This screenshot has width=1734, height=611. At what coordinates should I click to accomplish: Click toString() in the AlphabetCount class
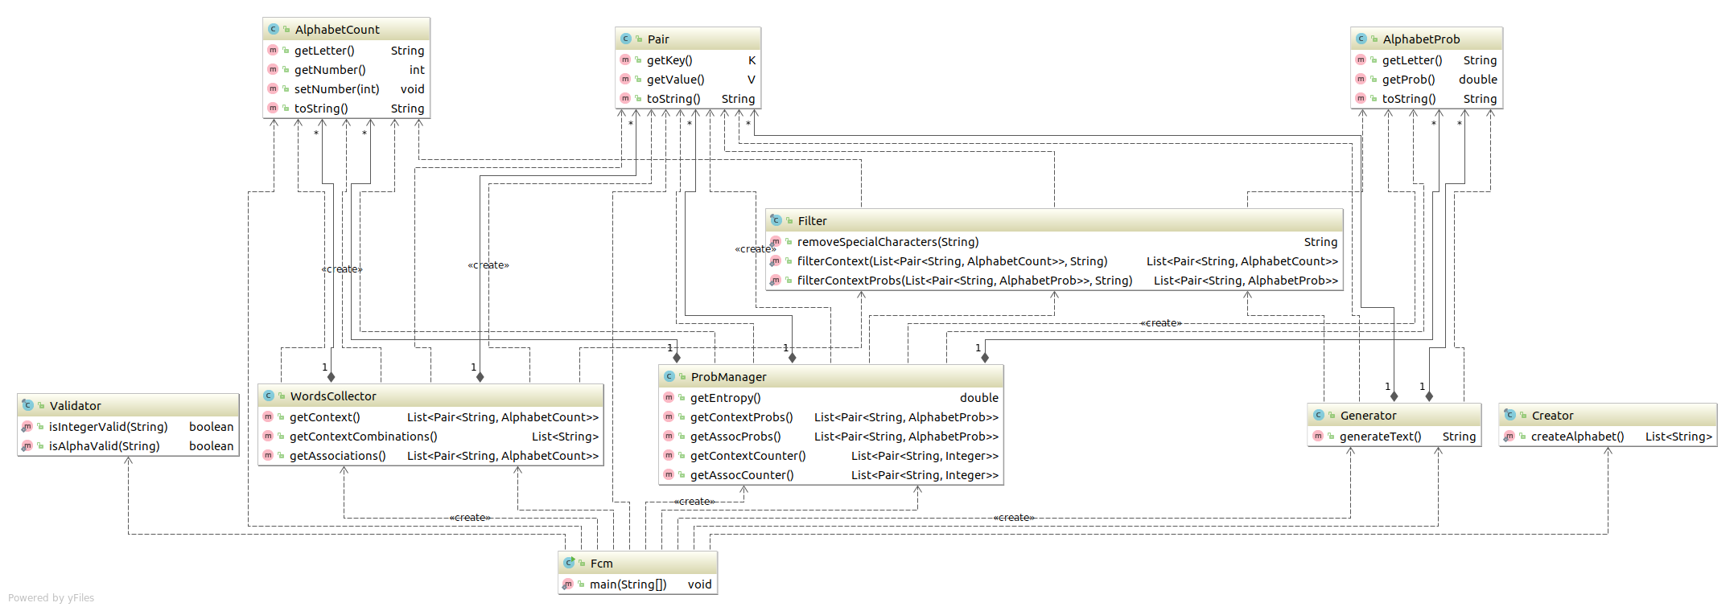321,109
